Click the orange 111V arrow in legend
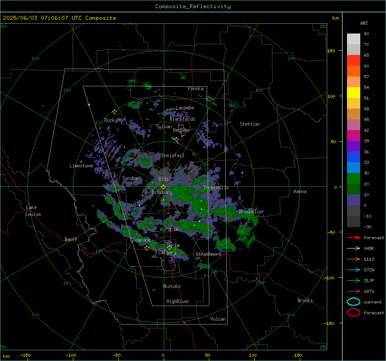The image size is (386, 361). (353, 259)
